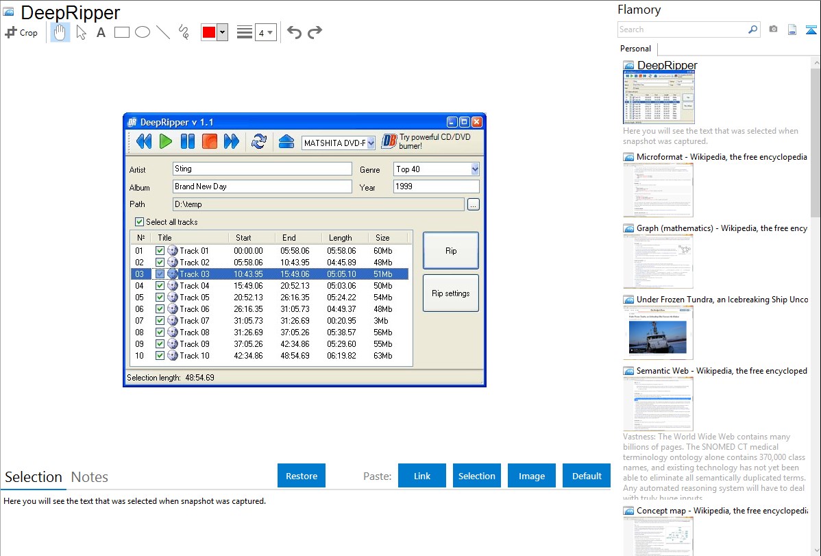Select the freehand scribble tool

(x=184, y=32)
